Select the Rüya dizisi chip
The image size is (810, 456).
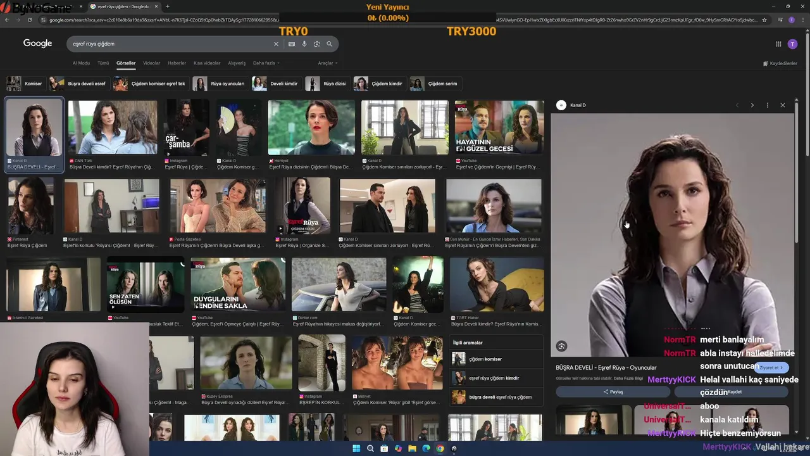tap(327, 84)
